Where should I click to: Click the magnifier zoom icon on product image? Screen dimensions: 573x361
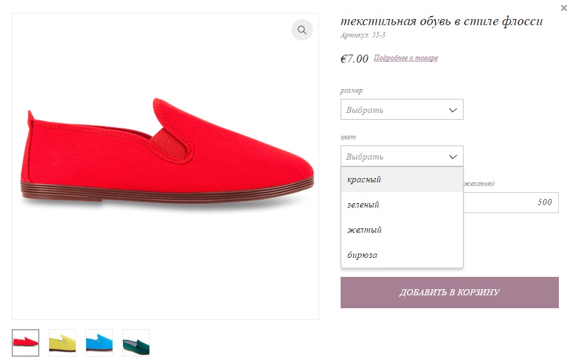pyautogui.click(x=302, y=30)
